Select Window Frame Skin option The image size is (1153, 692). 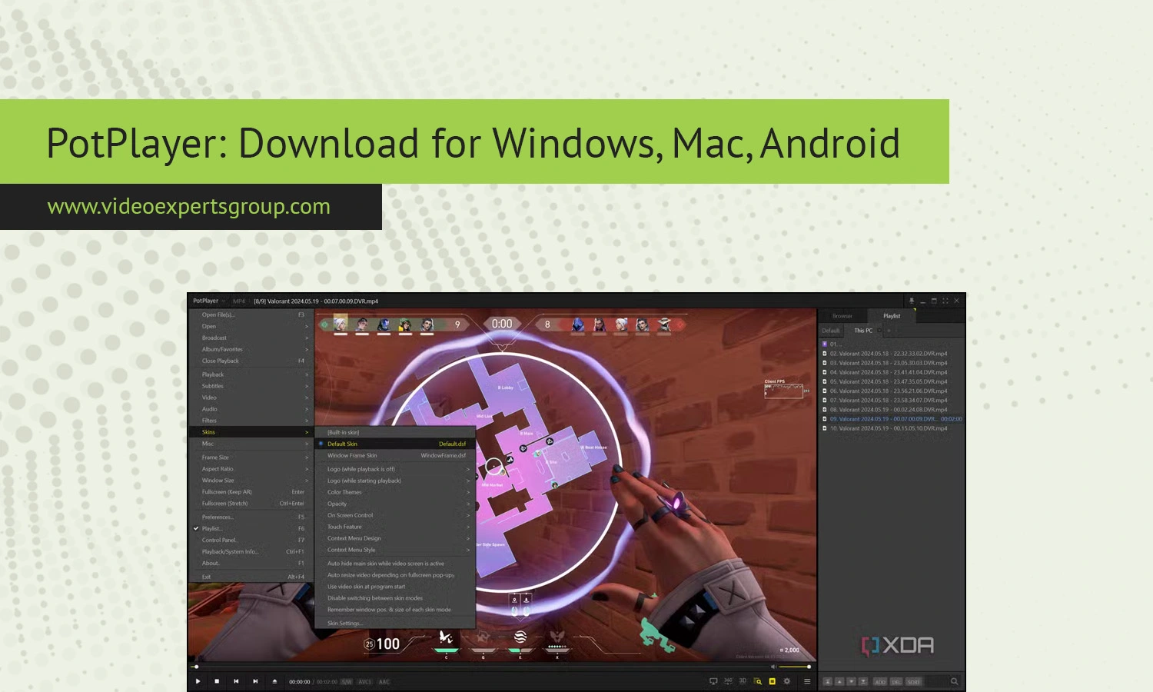tap(395, 455)
